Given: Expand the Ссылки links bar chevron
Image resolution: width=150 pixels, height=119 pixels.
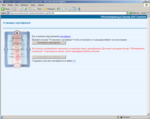Looking at the screenshot, I should pos(148,13).
